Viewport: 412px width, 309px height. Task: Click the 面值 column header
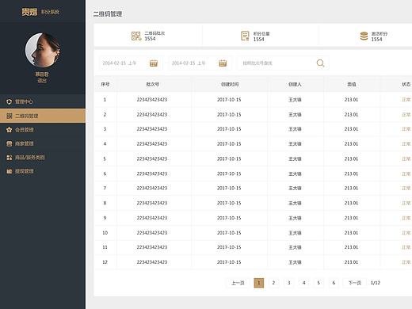pos(352,84)
